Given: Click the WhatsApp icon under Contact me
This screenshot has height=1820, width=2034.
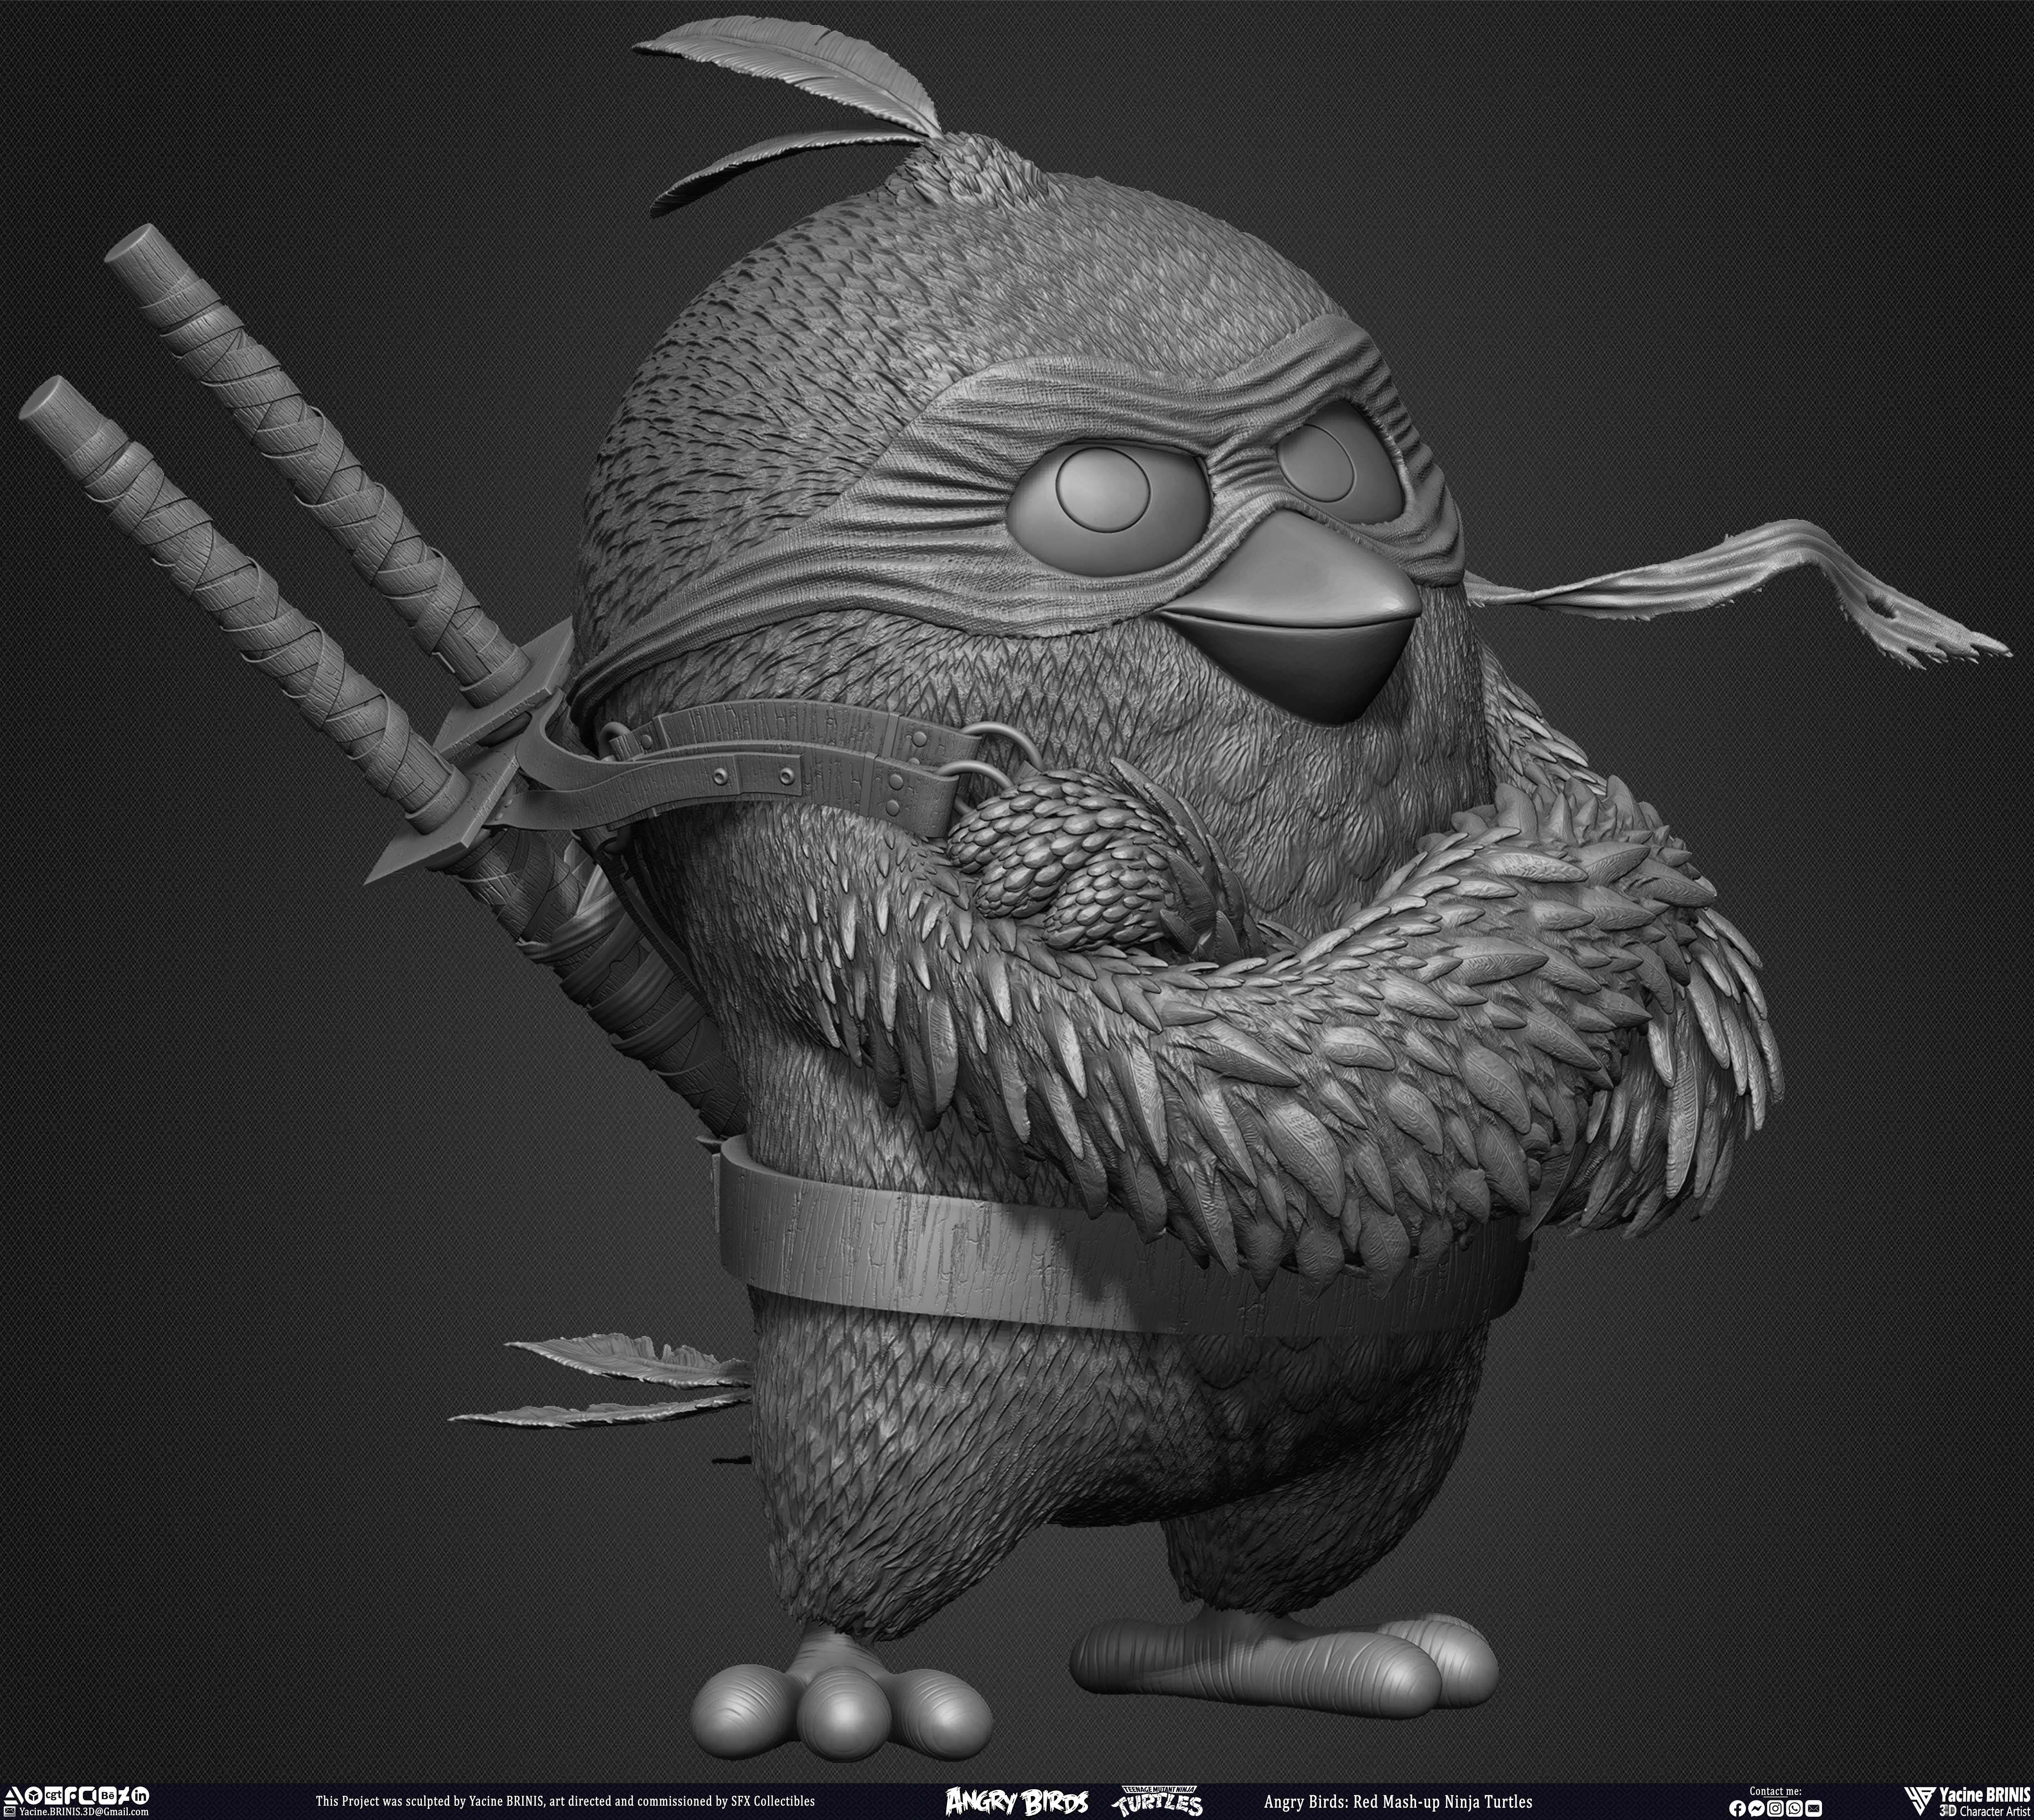Looking at the screenshot, I should 1794,1808.
